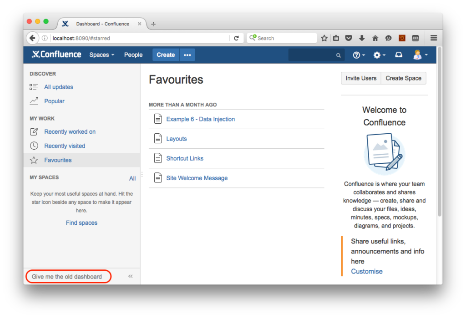Open browser downloads arrow icon

coord(362,38)
